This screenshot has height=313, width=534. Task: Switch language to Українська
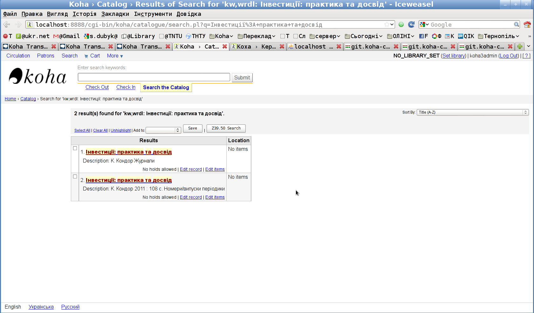click(41, 307)
